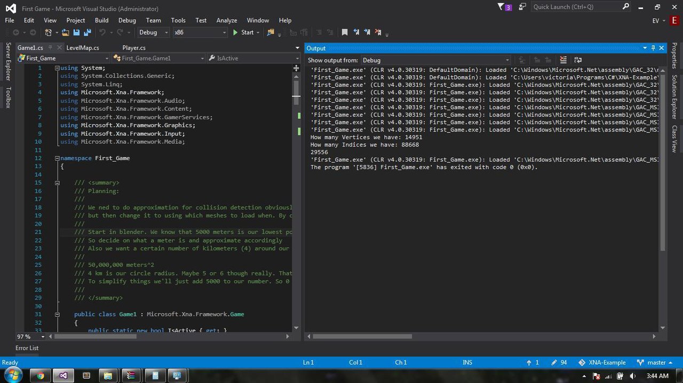Click the 94 pending changes pencil indicator

(559, 362)
